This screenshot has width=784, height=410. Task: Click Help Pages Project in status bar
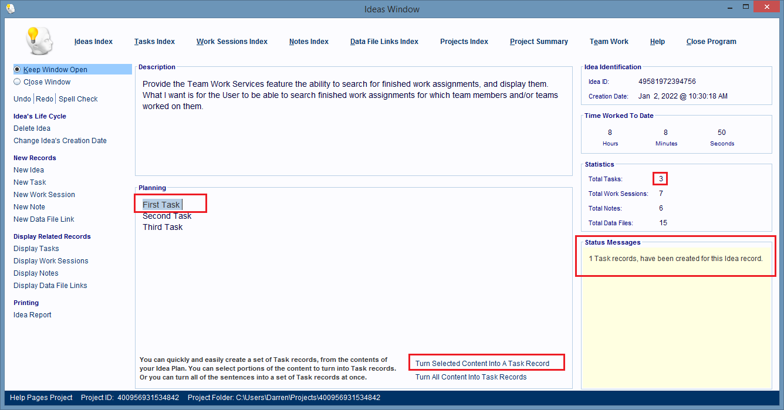[41, 398]
